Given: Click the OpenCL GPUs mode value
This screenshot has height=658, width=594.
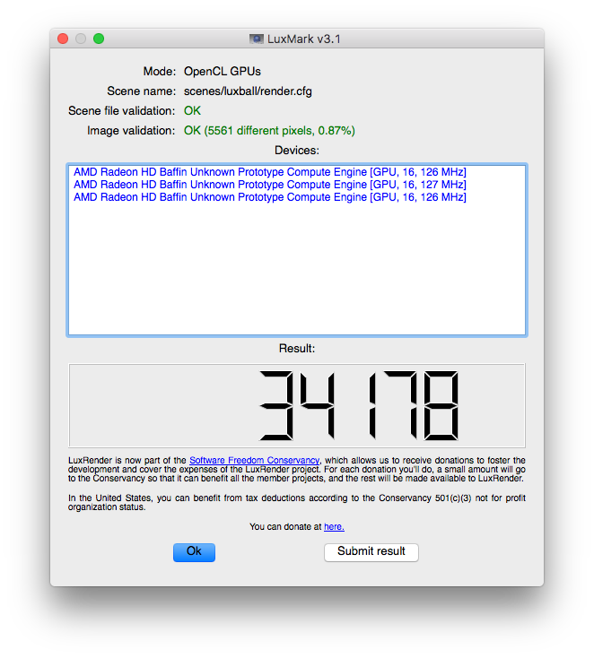Looking at the screenshot, I should coord(223,72).
